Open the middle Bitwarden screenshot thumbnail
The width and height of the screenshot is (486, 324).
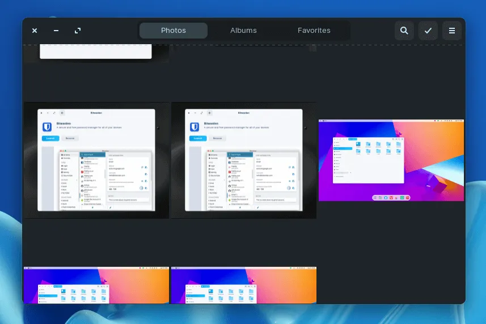pos(244,160)
